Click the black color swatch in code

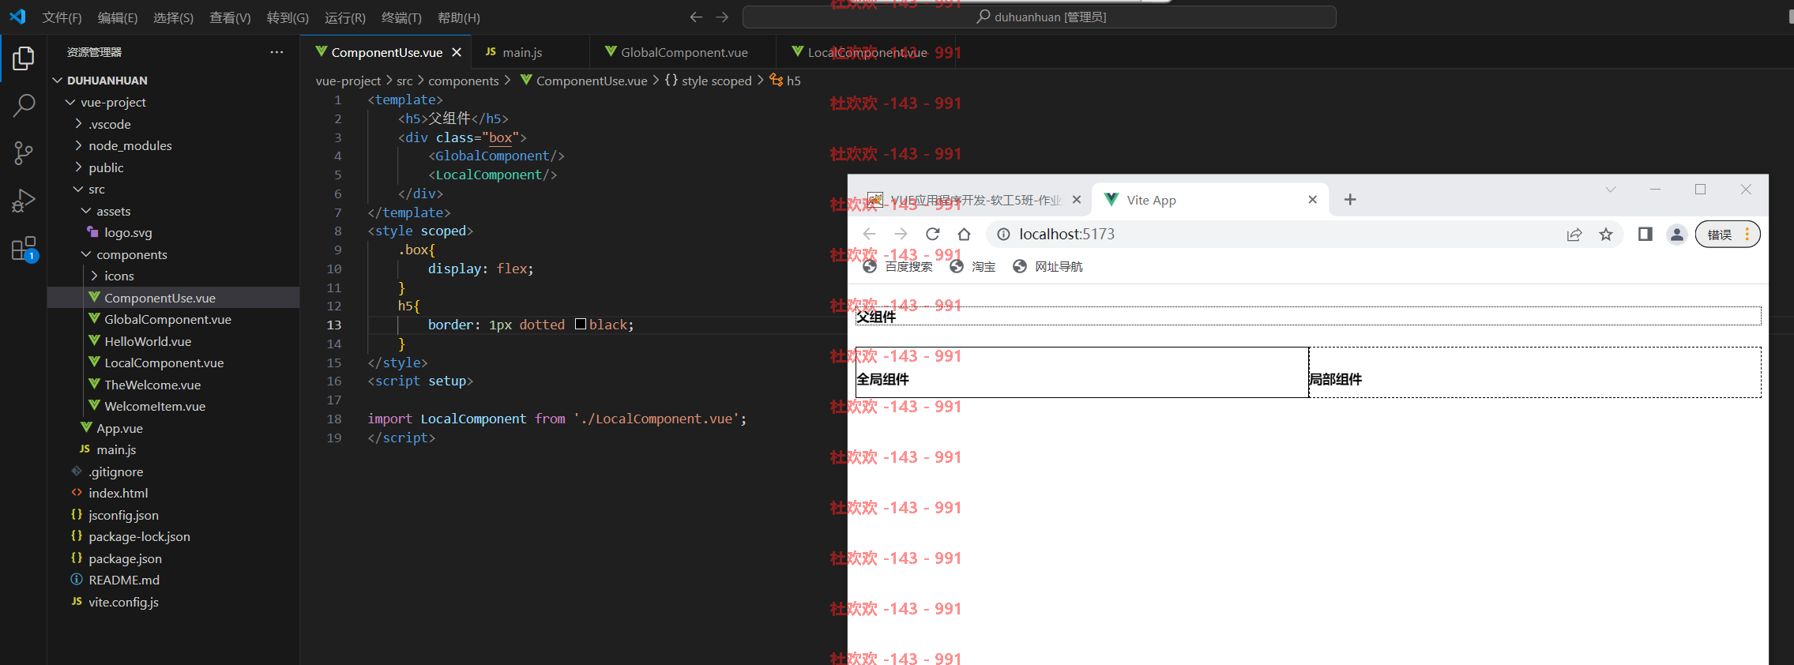(581, 324)
